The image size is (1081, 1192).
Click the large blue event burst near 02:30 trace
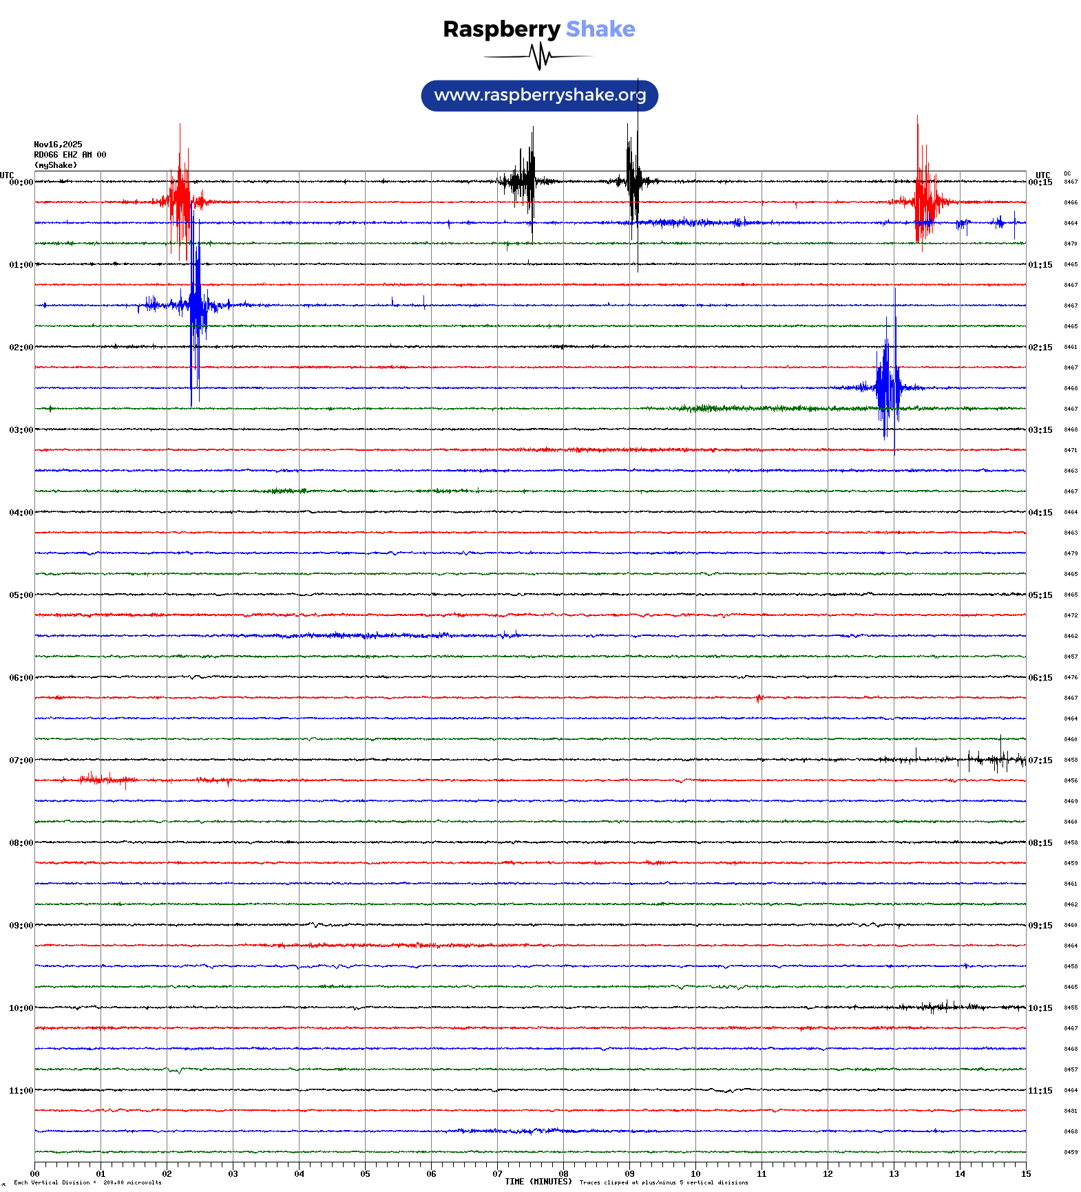click(888, 387)
